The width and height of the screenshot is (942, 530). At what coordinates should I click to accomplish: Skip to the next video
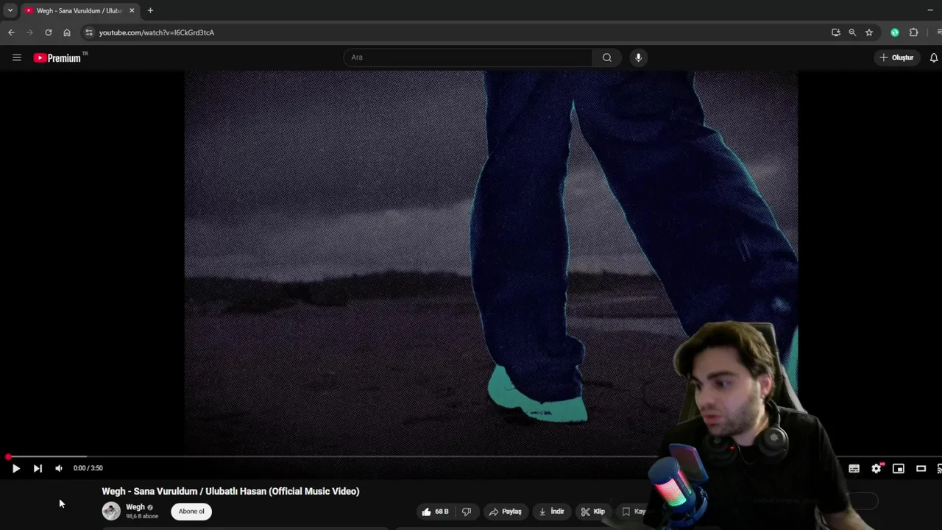coord(38,468)
